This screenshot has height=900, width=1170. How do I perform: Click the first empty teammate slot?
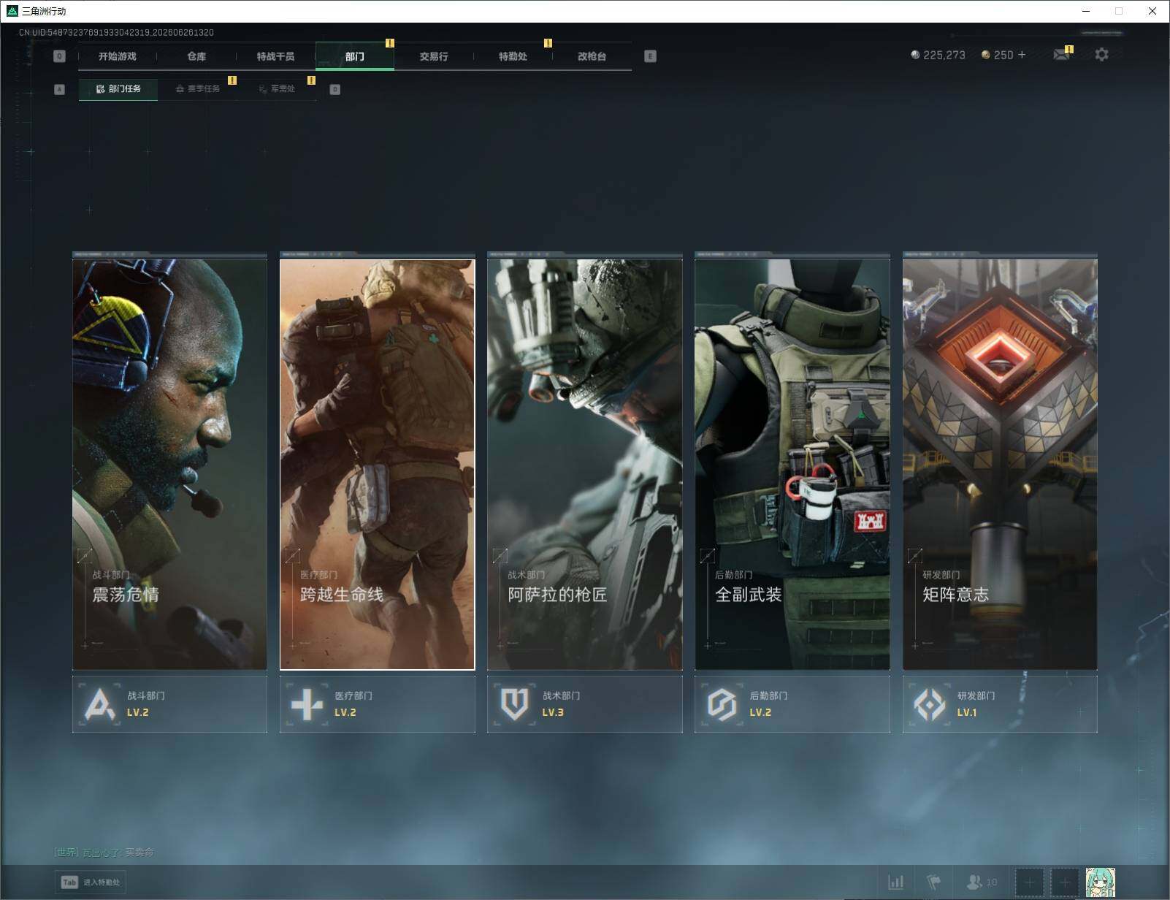tap(1030, 882)
